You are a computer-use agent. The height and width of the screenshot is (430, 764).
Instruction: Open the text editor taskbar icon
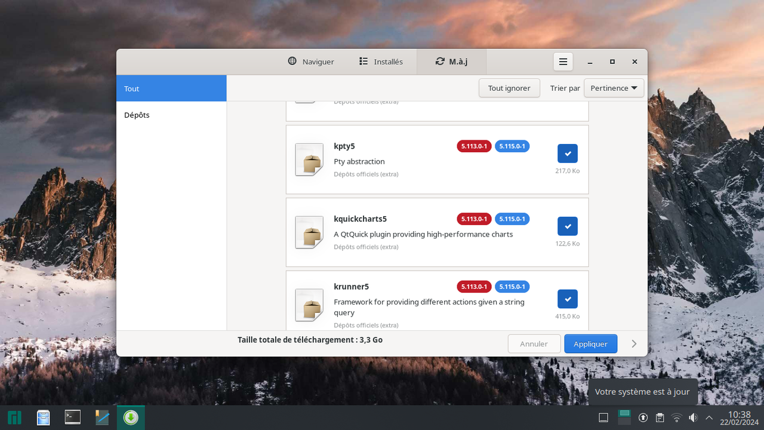[x=102, y=417]
